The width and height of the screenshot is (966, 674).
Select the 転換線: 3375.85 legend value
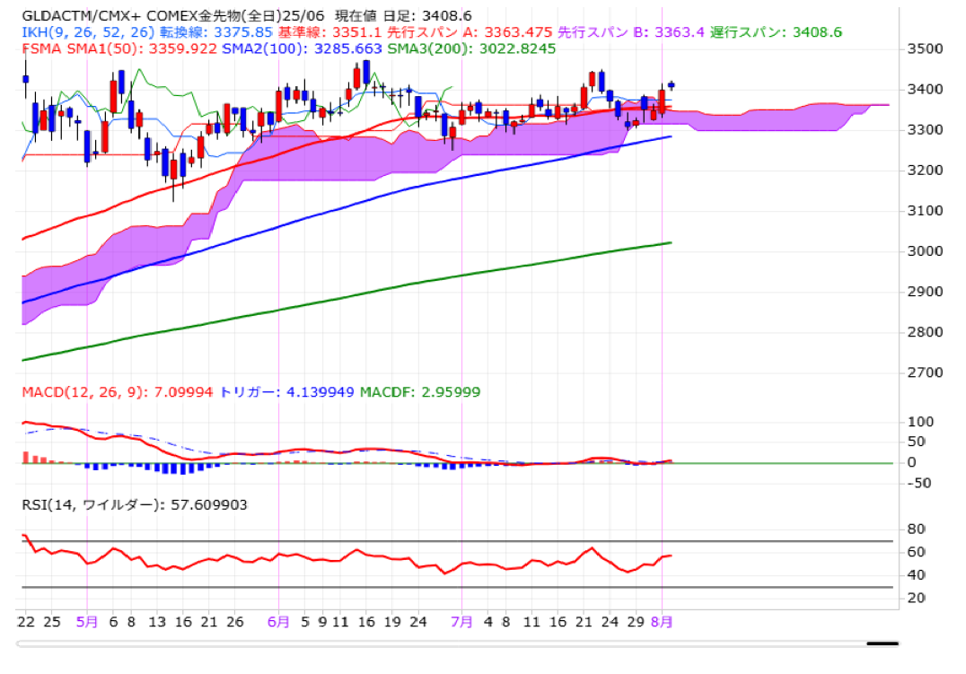pos(215,32)
